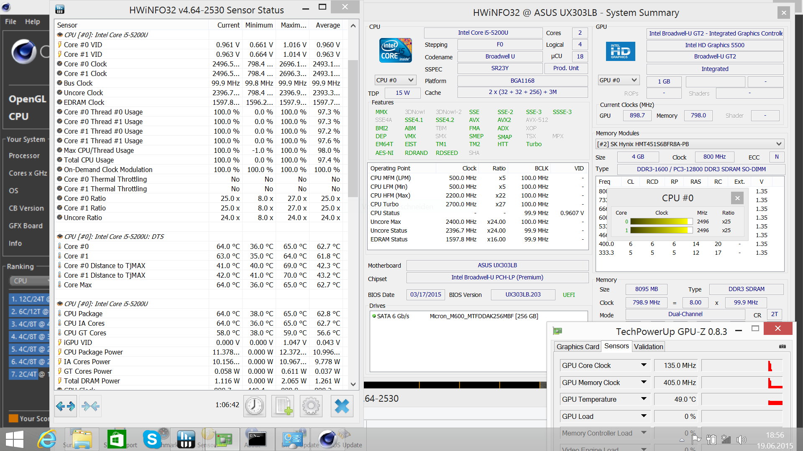
Task: Click the GPU-Z screenshot camera icon
Action: click(x=782, y=347)
